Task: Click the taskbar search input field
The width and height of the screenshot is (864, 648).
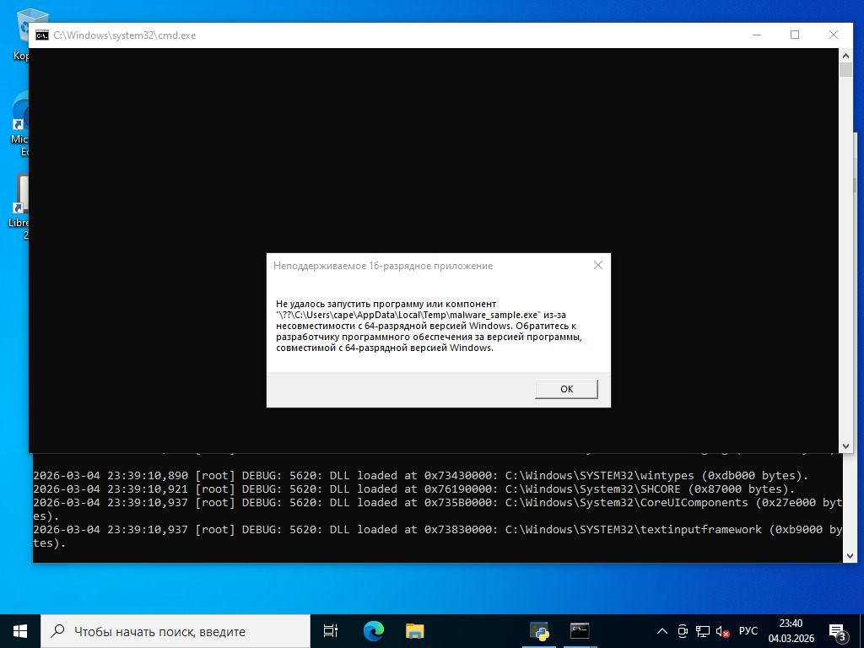Action: point(175,631)
